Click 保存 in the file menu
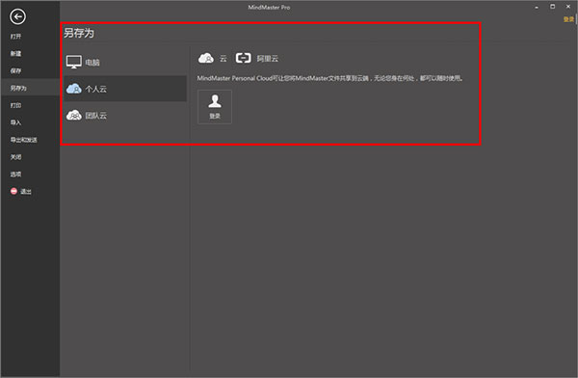 tap(15, 70)
